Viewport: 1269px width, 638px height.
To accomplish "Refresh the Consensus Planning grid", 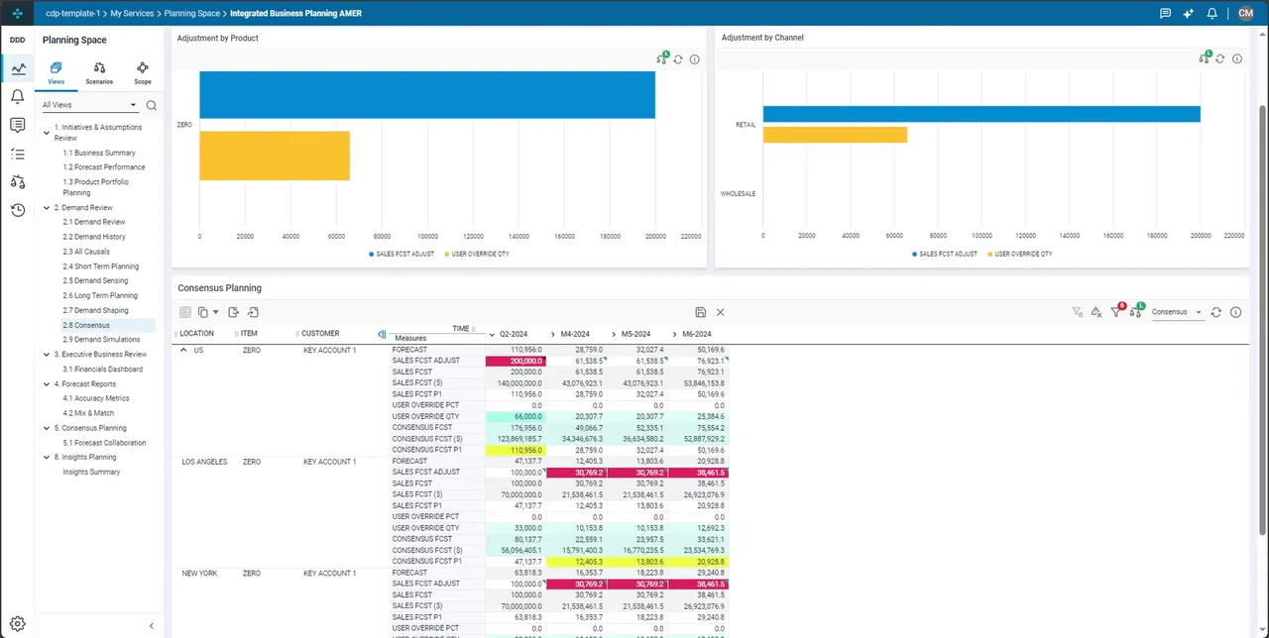I will pyautogui.click(x=1216, y=312).
